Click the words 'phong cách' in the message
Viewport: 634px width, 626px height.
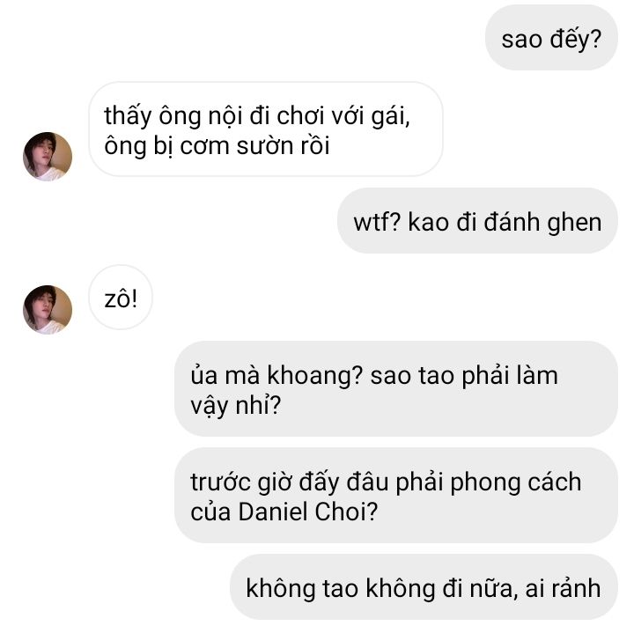(x=516, y=482)
